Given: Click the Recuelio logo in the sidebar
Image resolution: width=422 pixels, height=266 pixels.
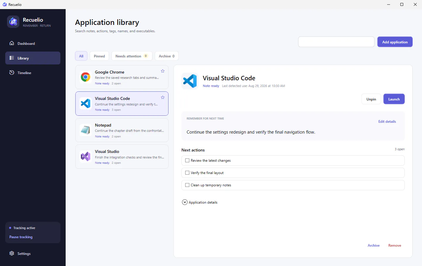Looking at the screenshot, I should (13, 22).
